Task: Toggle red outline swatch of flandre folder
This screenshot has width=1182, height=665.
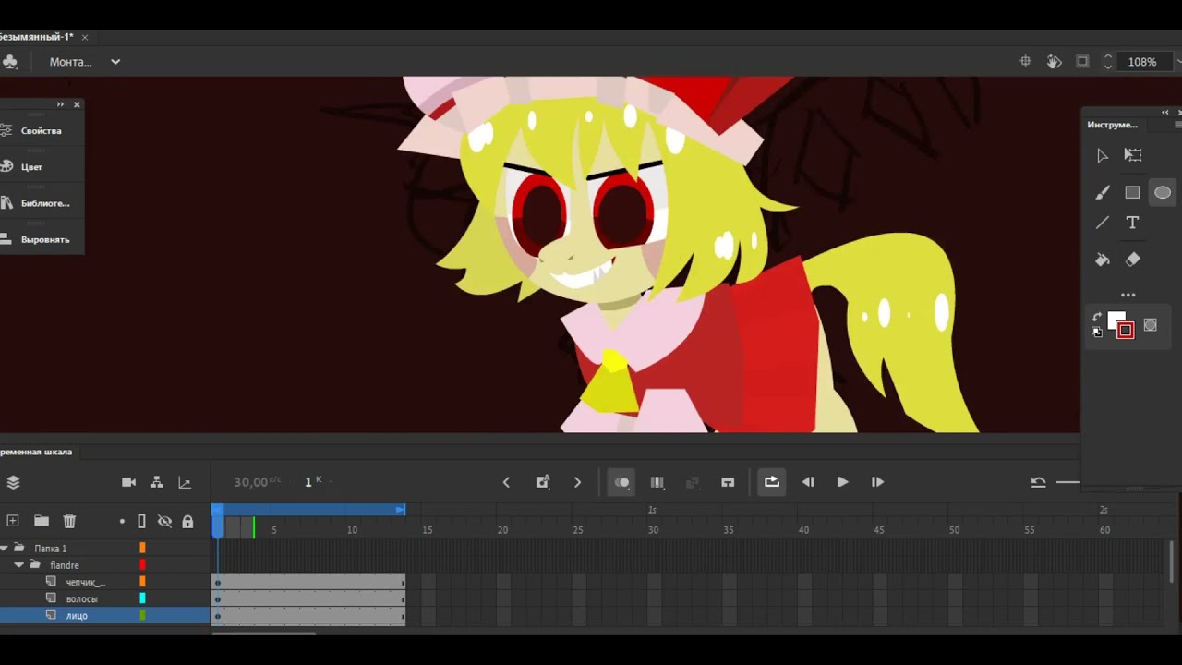Action: (142, 564)
